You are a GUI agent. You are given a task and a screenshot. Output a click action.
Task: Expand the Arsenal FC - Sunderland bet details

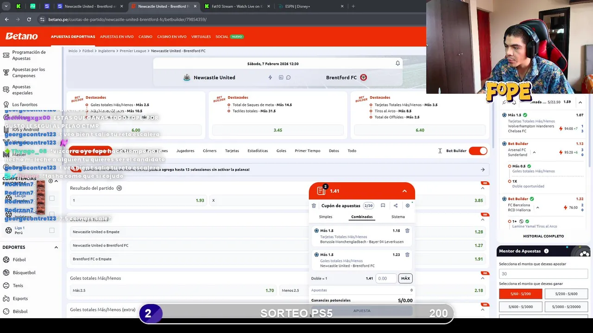click(x=534, y=153)
